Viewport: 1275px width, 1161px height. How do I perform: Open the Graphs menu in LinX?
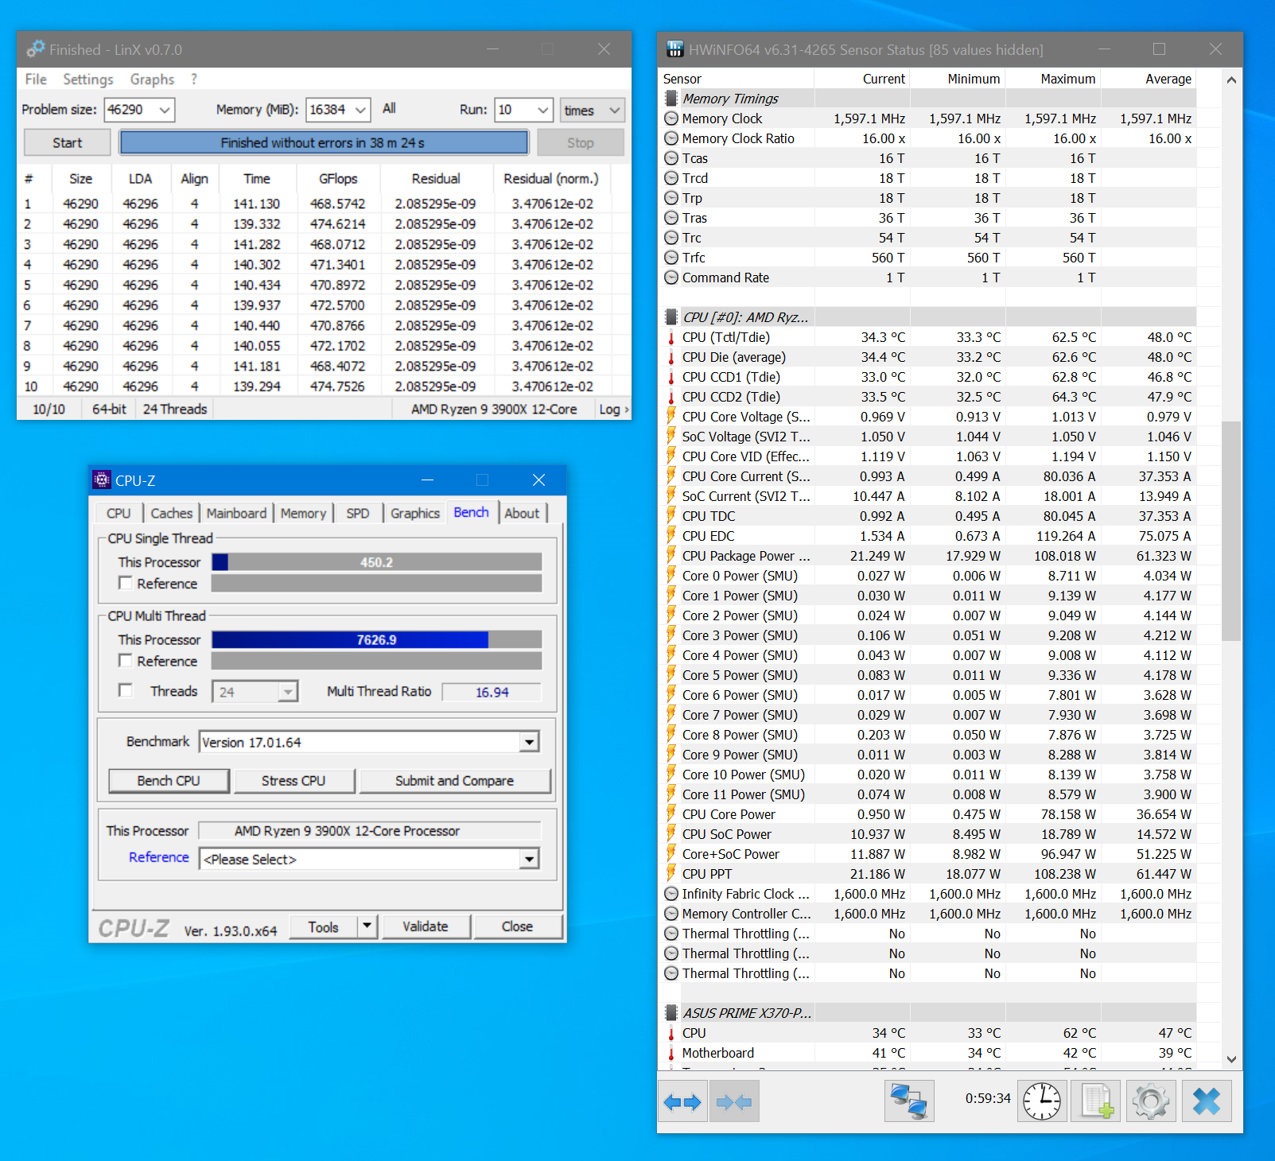pos(152,80)
